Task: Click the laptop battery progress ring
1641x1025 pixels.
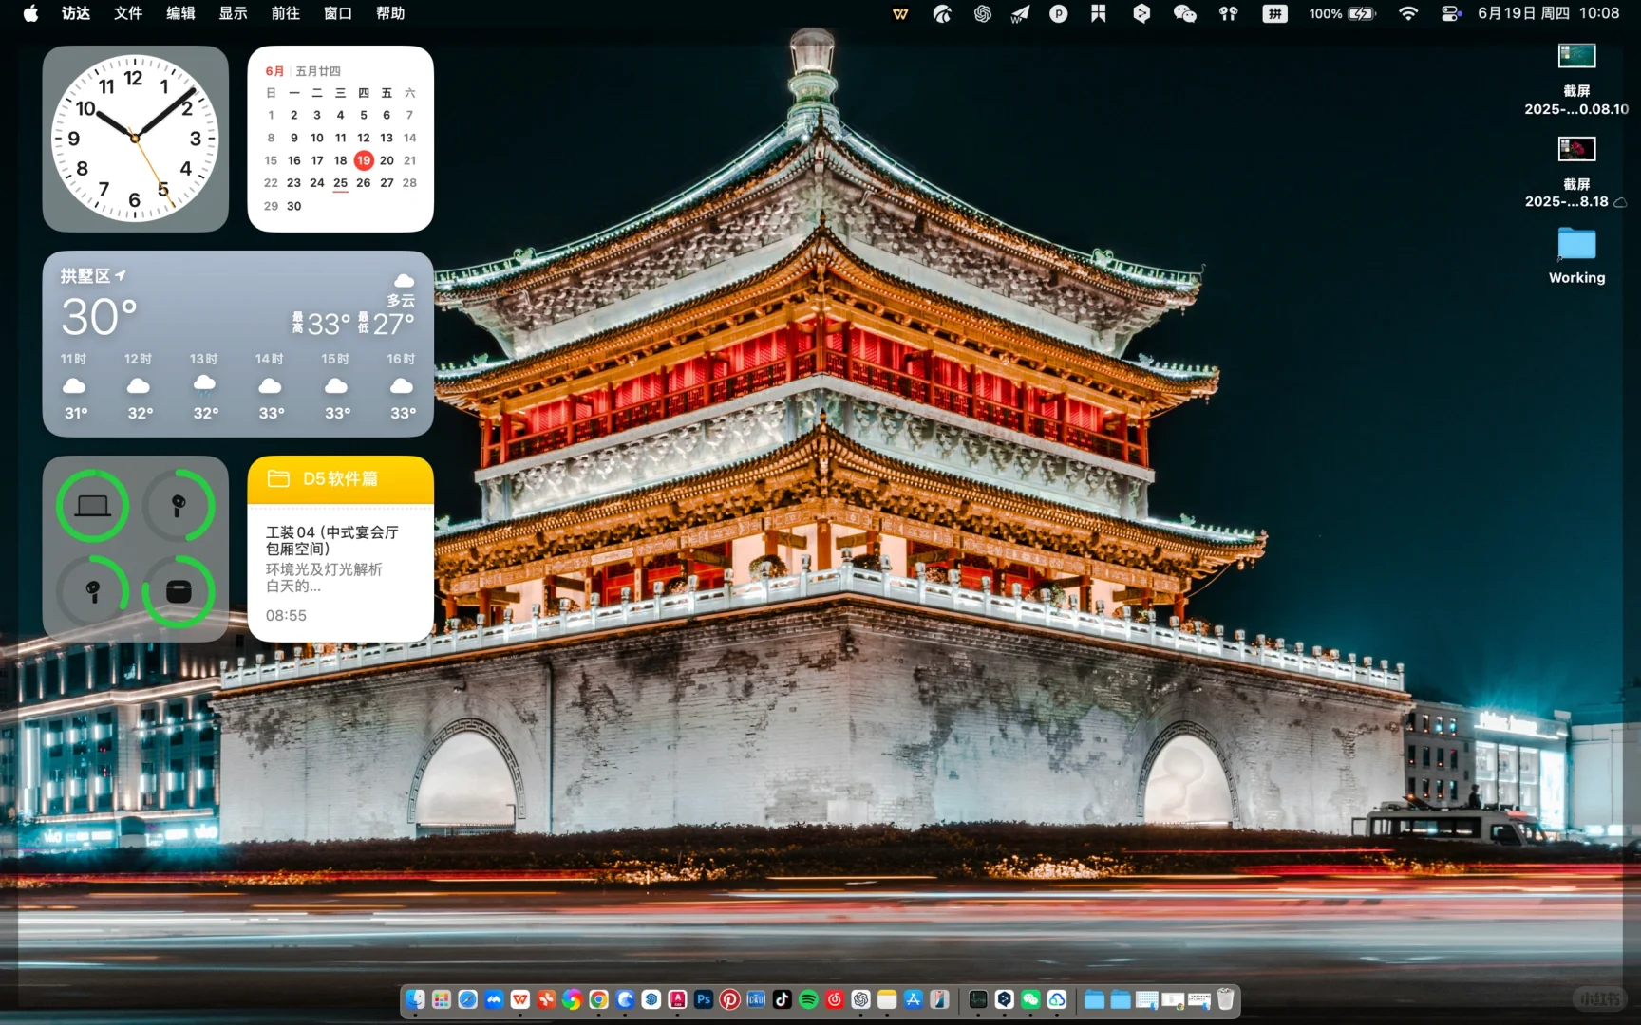Action: [x=92, y=506]
